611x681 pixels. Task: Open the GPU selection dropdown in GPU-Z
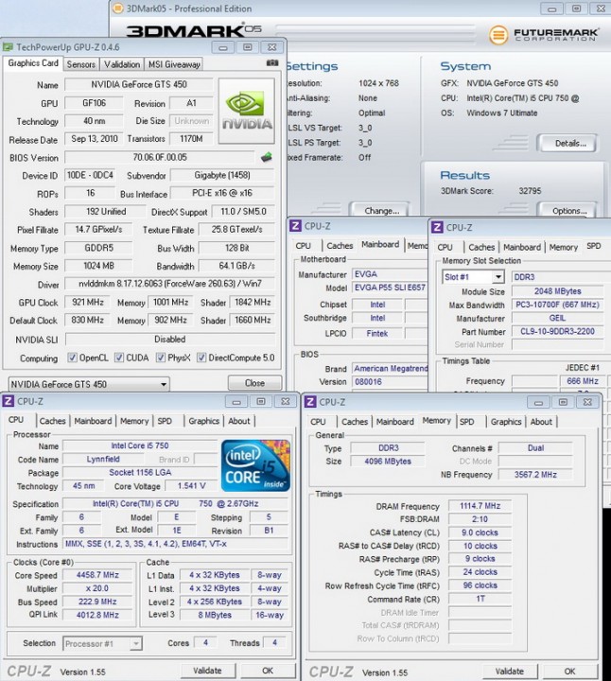[89, 384]
